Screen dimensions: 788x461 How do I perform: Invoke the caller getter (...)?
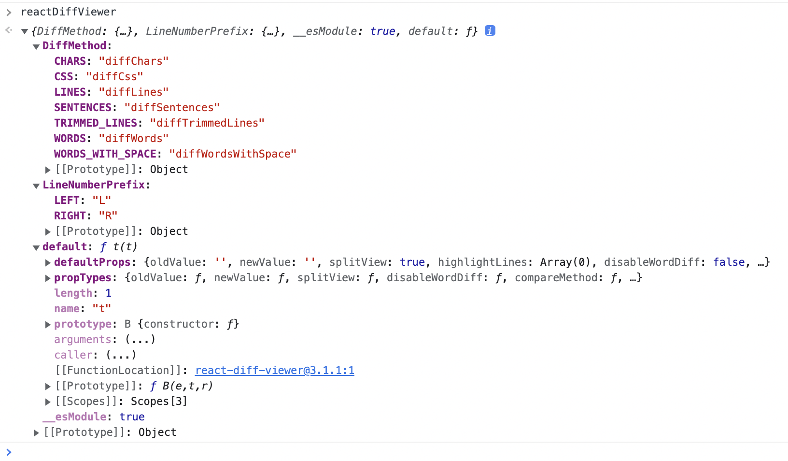pos(121,355)
